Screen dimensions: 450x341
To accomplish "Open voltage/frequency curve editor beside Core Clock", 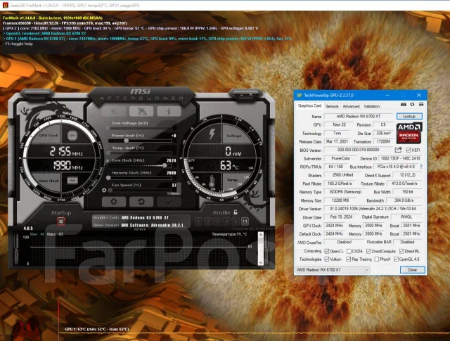I will pyautogui.click(x=108, y=160).
